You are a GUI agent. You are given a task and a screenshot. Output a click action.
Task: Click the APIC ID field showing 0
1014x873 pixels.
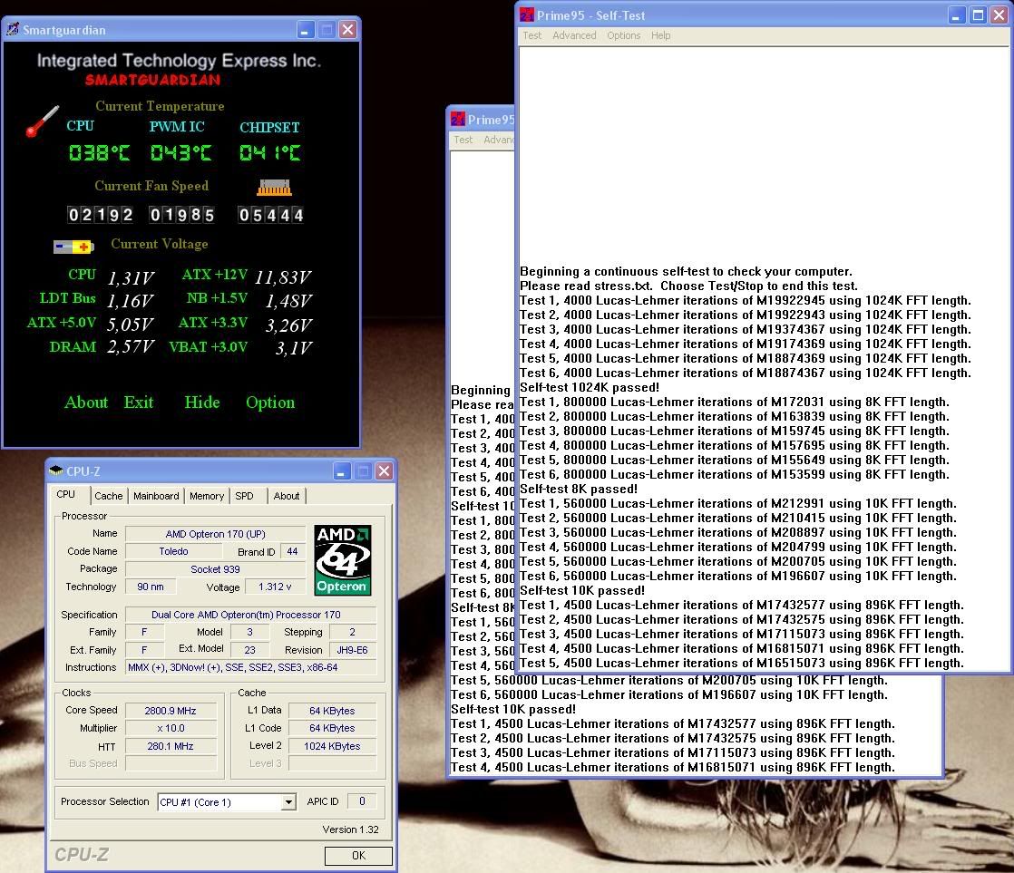pyautogui.click(x=362, y=801)
